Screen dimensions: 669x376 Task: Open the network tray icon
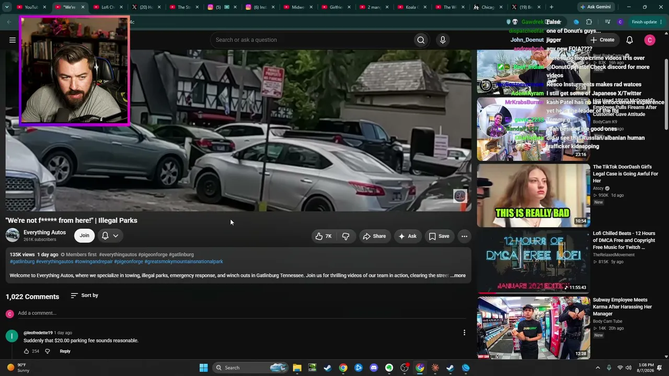click(620, 368)
